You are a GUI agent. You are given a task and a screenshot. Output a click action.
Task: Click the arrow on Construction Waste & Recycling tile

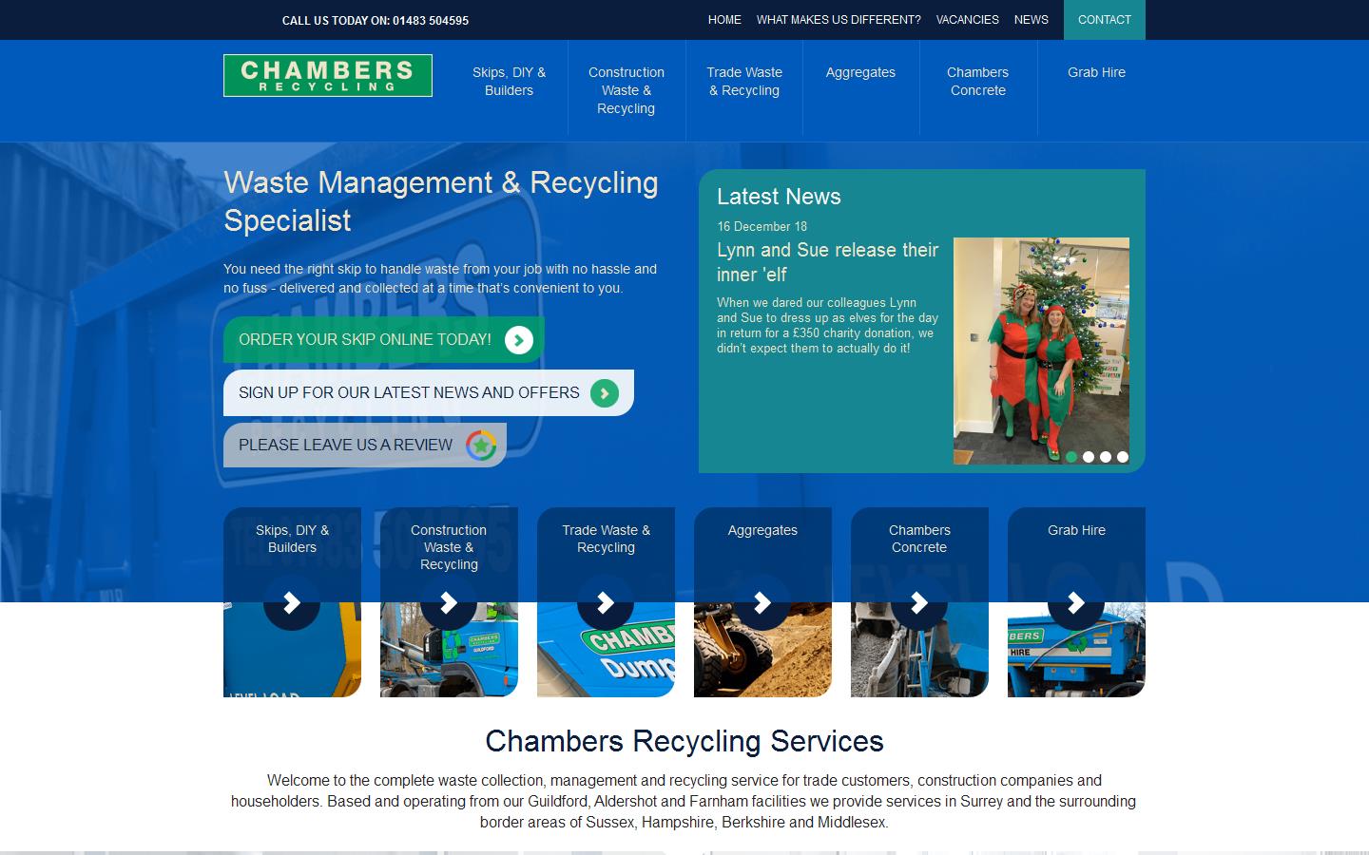(449, 602)
